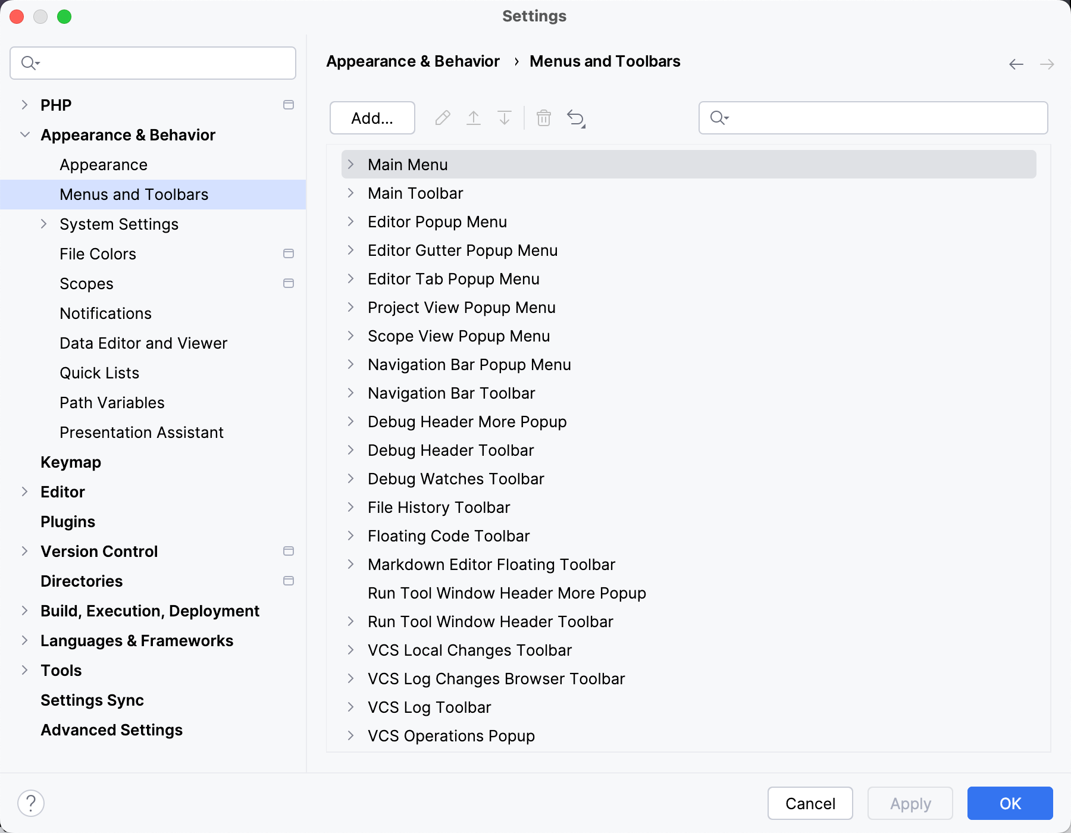Expand the Main Menu tree node
This screenshot has height=833, width=1071.
pos(350,164)
